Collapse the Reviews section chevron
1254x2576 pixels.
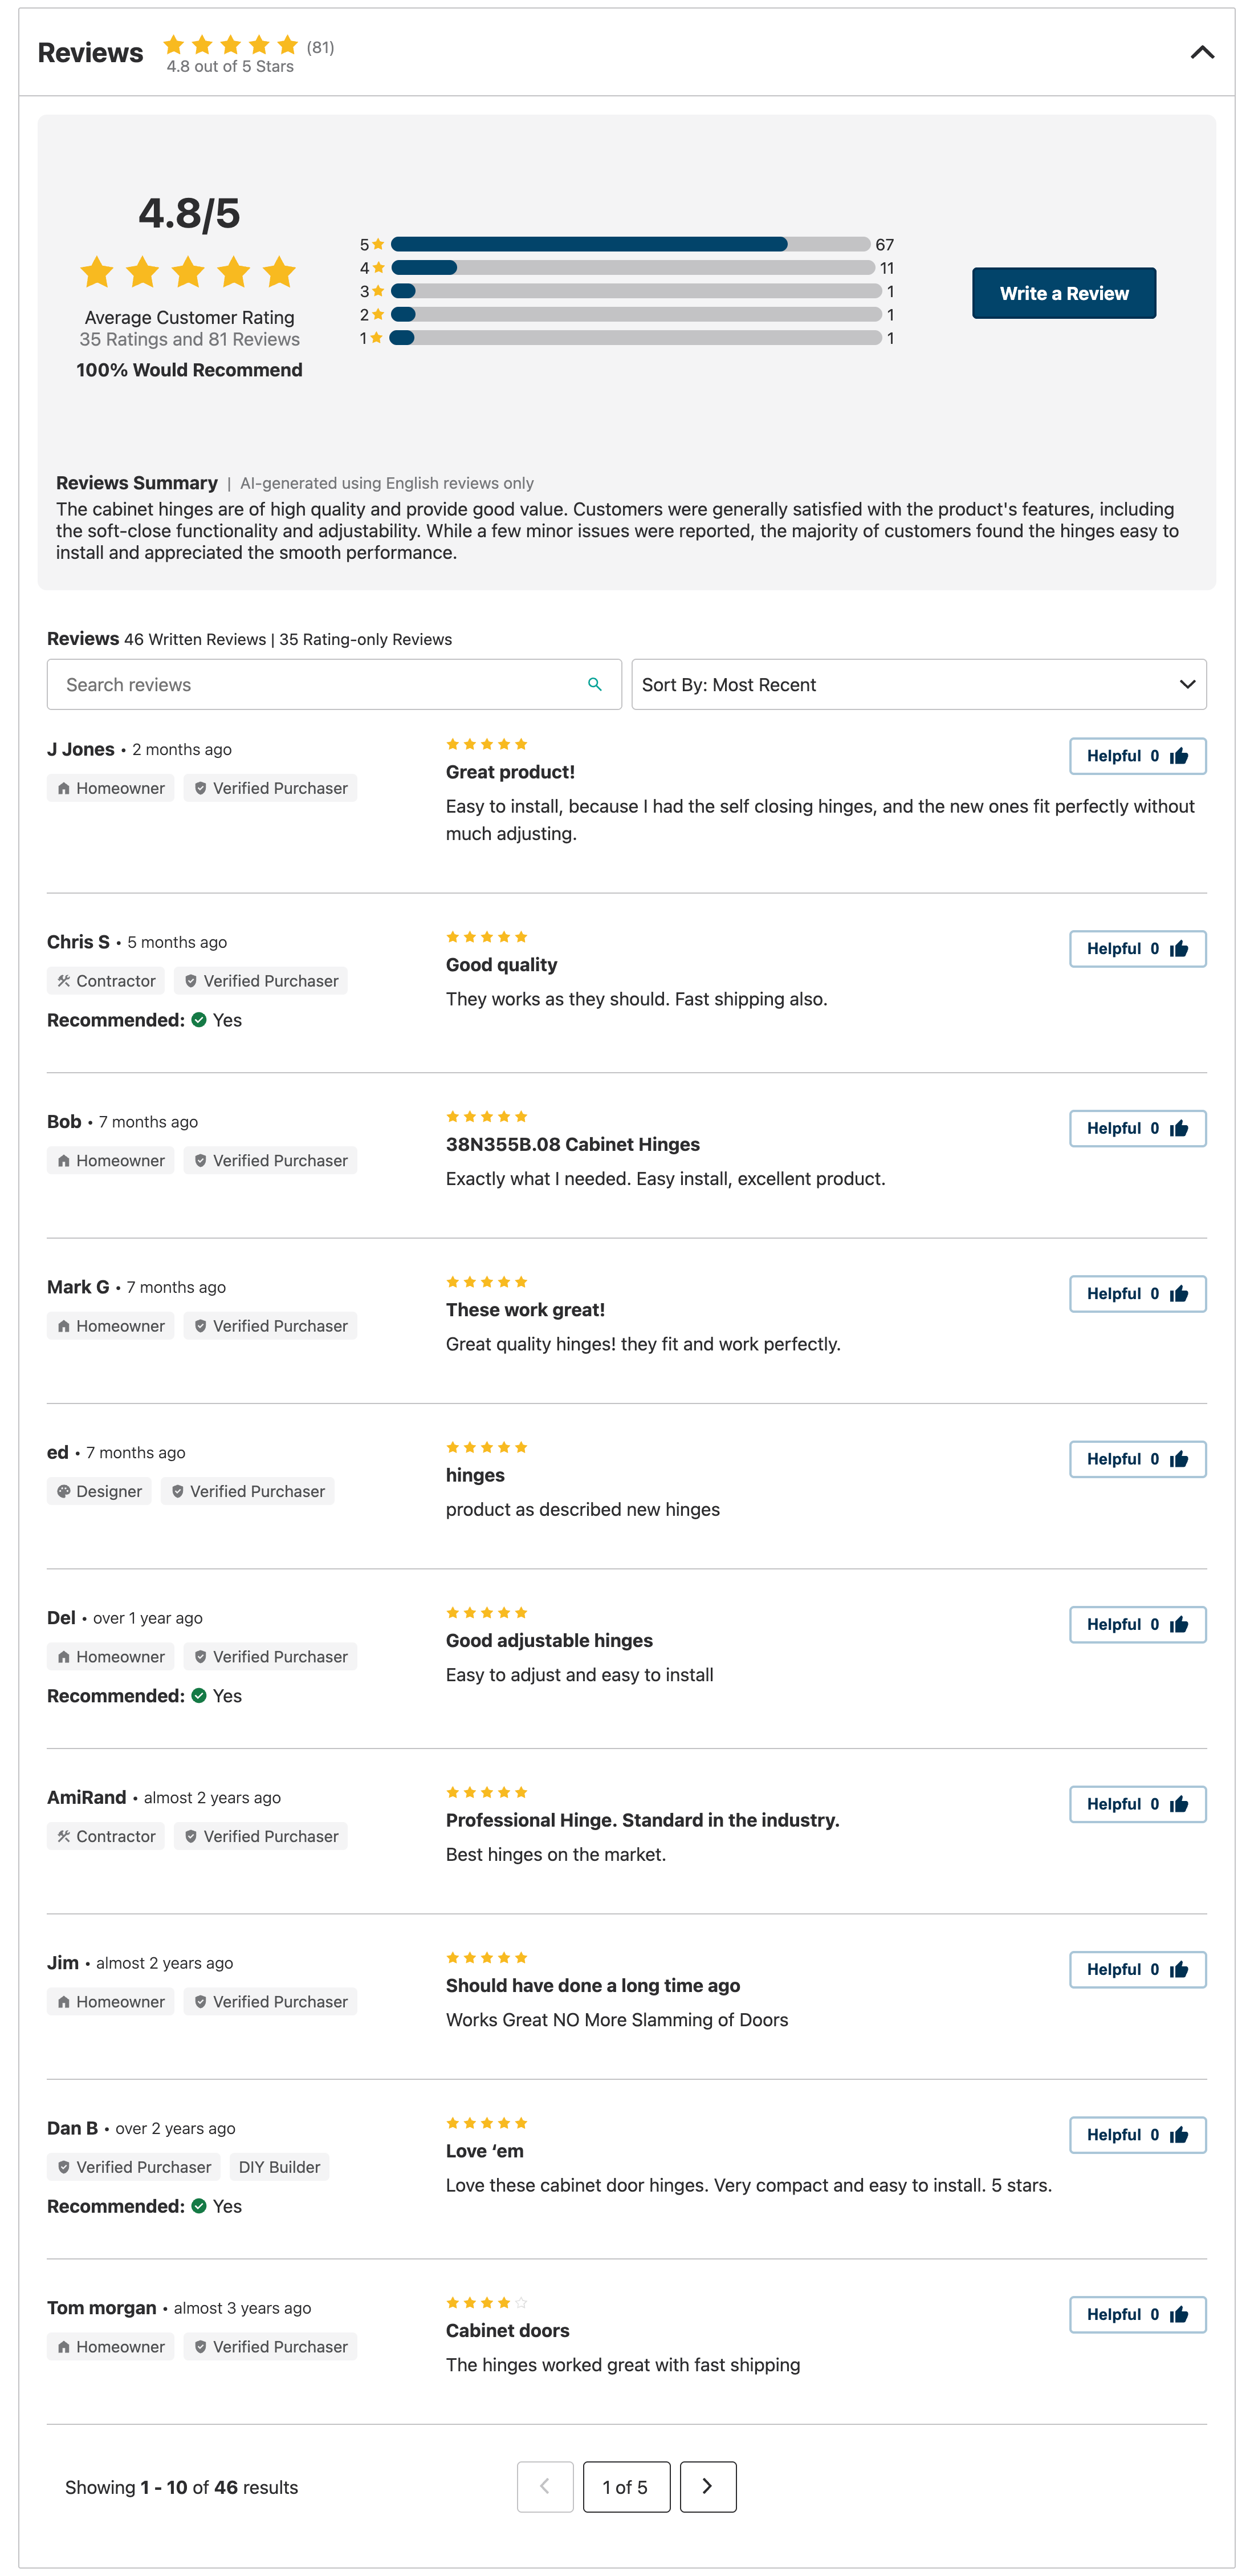pos(1202,52)
